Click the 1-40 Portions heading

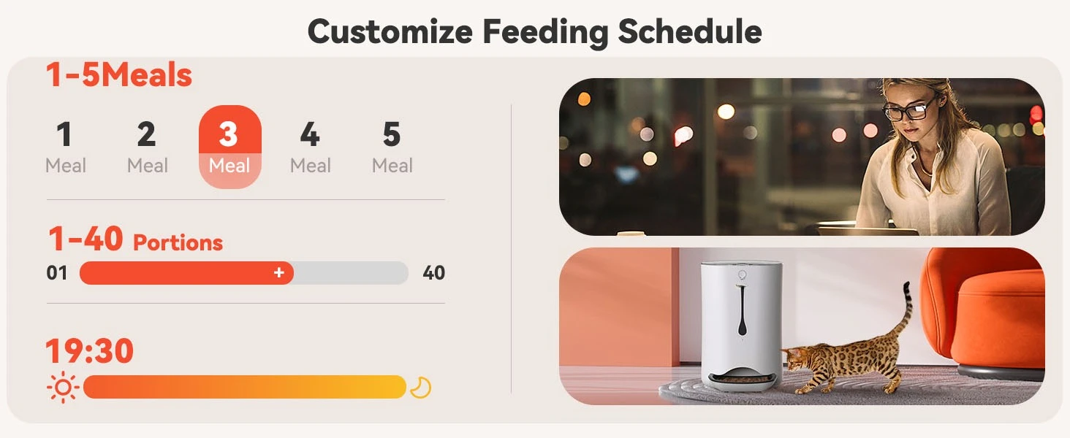(x=136, y=239)
